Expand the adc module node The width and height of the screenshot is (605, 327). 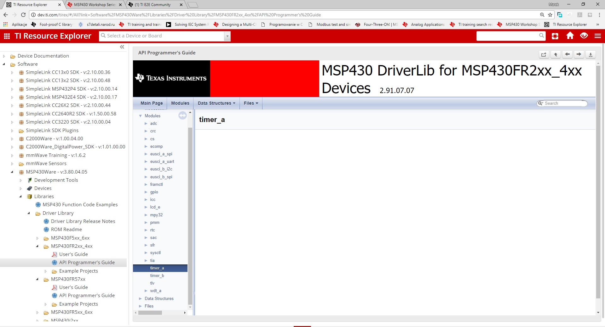pyautogui.click(x=146, y=124)
